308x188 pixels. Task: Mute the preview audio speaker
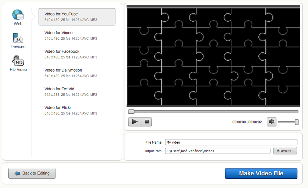(x=271, y=122)
